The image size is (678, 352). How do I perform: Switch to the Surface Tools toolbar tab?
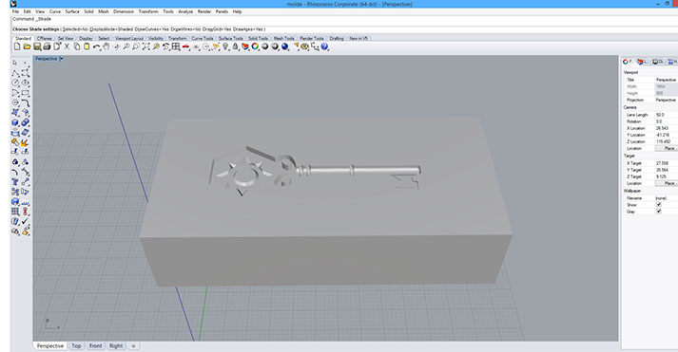(x=230, y=38)
